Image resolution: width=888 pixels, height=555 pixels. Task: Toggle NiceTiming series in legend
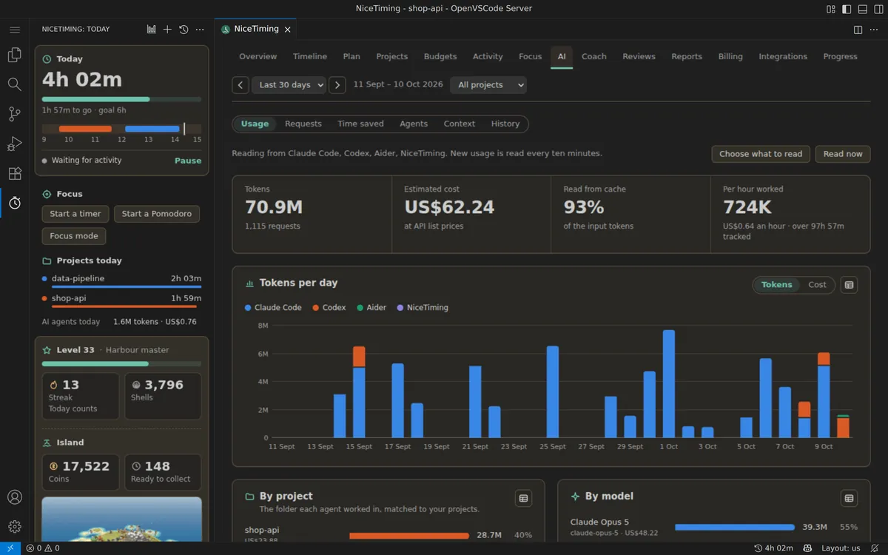(x=423, y=308)
